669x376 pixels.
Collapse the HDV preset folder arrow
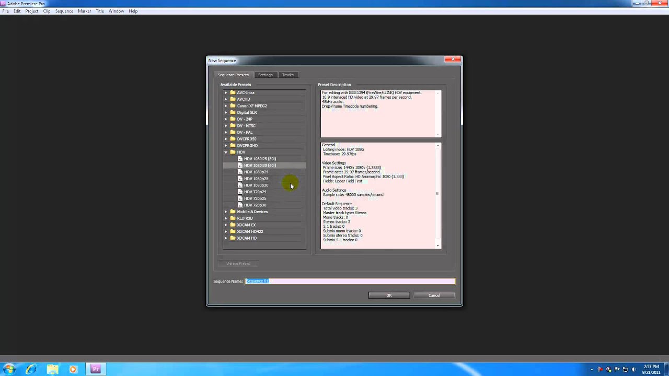pyautogui.click(x=226, y=152)
